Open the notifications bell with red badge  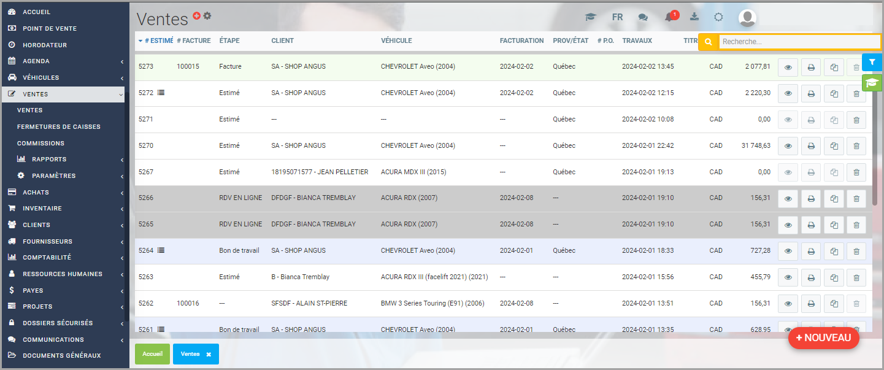pos(669,17)
